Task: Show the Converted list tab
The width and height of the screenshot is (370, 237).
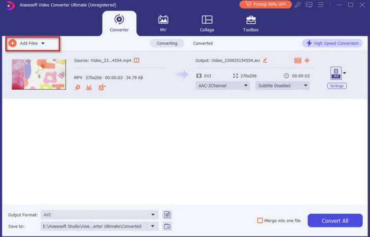Action: 203,43
